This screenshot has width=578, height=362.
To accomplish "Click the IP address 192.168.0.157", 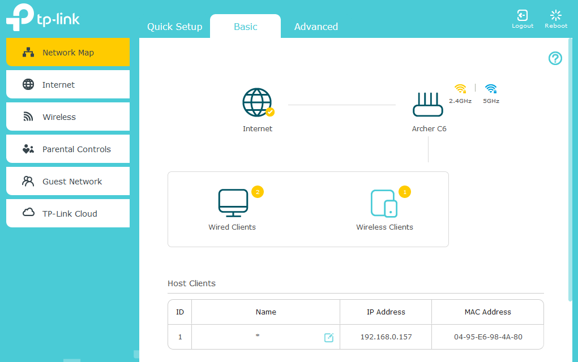I will pyautogui.click(x=386, y=337).
